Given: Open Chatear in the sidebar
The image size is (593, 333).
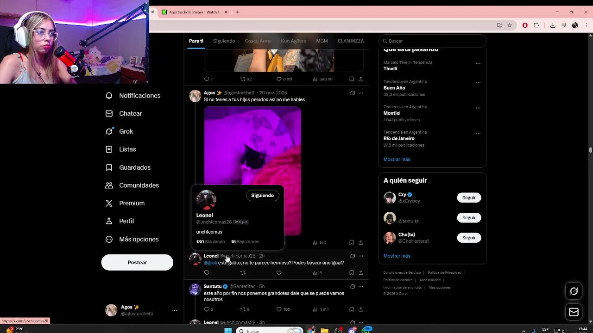Looking at the screenshot, I should pos(123,113).
